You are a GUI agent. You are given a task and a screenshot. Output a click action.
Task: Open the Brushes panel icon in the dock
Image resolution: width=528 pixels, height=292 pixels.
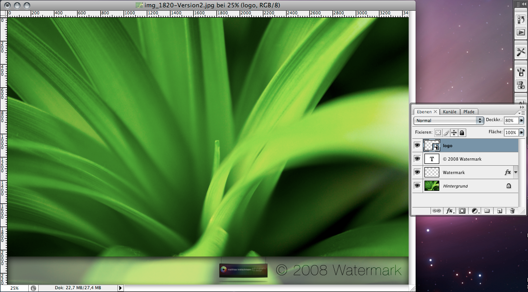521,72
